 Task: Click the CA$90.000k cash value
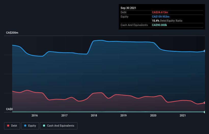pyautogui.click(x=159, y=25)
